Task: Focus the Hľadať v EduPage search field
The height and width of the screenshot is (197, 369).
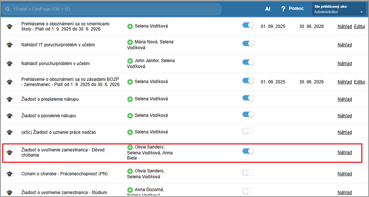Action: point(114,9)
